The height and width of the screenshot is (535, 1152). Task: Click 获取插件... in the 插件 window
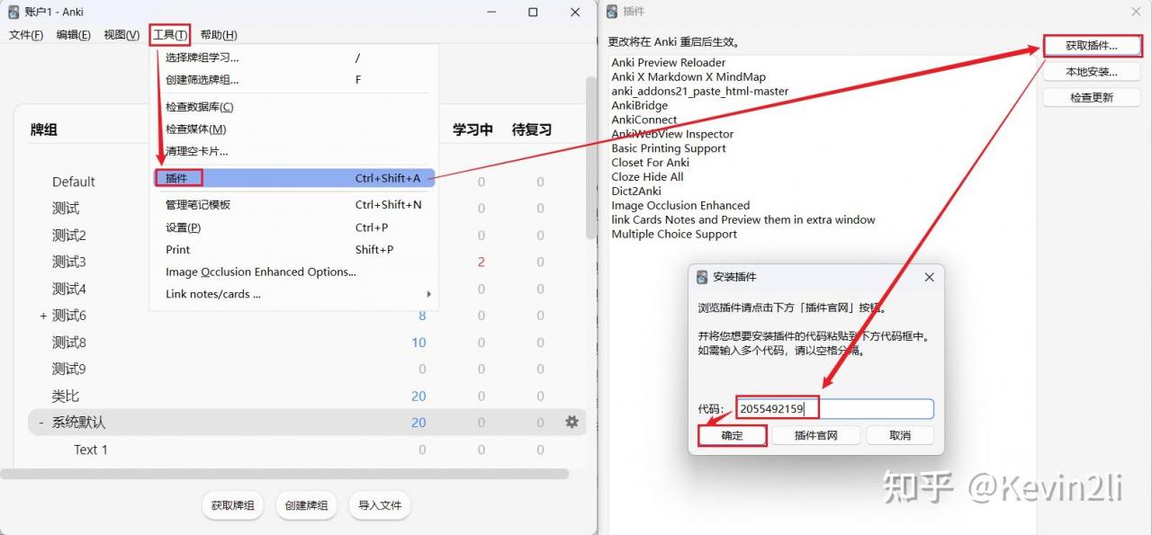click(1092, 46)
